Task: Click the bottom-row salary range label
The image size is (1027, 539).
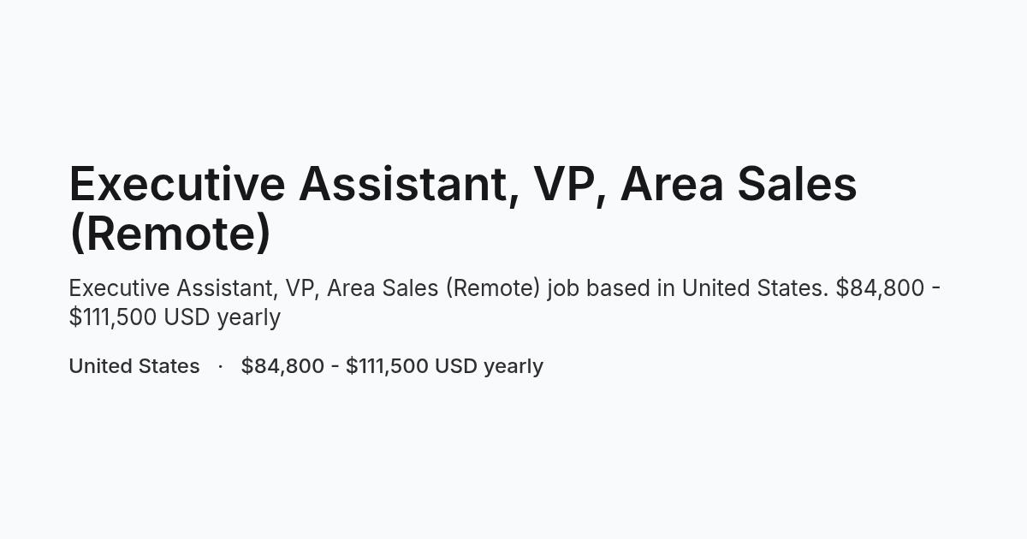Action: tap(392, 366)
